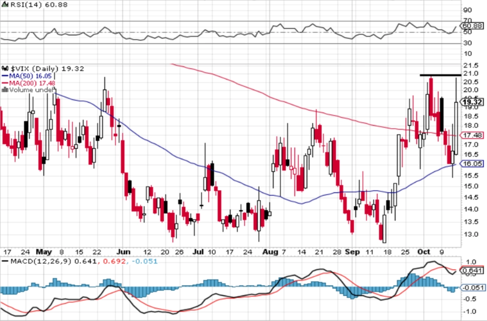Click the RSI(14) mountain icon
Image resolution: width=487 pixels, height=321 pixels.
pyautogui.click(x=5, y=5)
